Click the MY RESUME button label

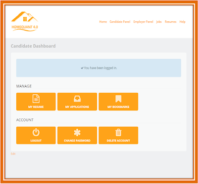click(36, 107)
